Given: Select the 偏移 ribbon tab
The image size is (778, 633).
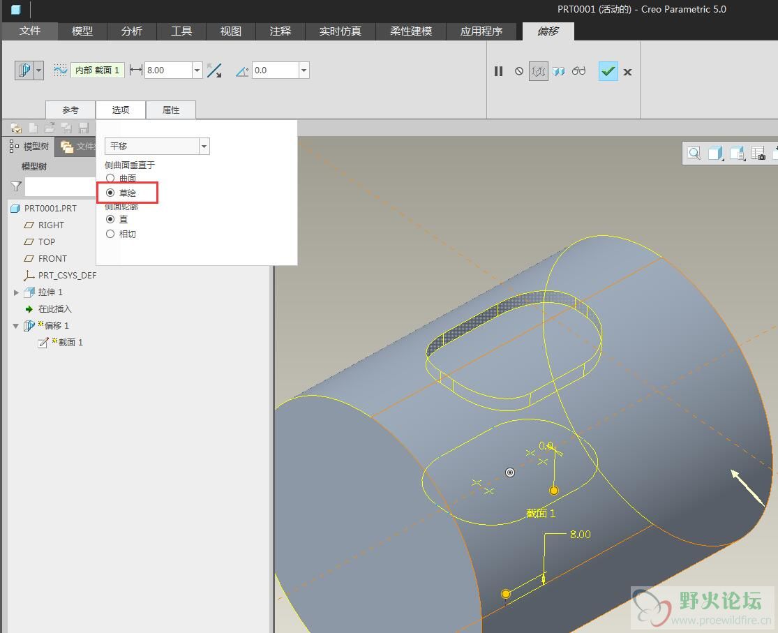Looking at the screenshot, I should (x=548, y=31).
